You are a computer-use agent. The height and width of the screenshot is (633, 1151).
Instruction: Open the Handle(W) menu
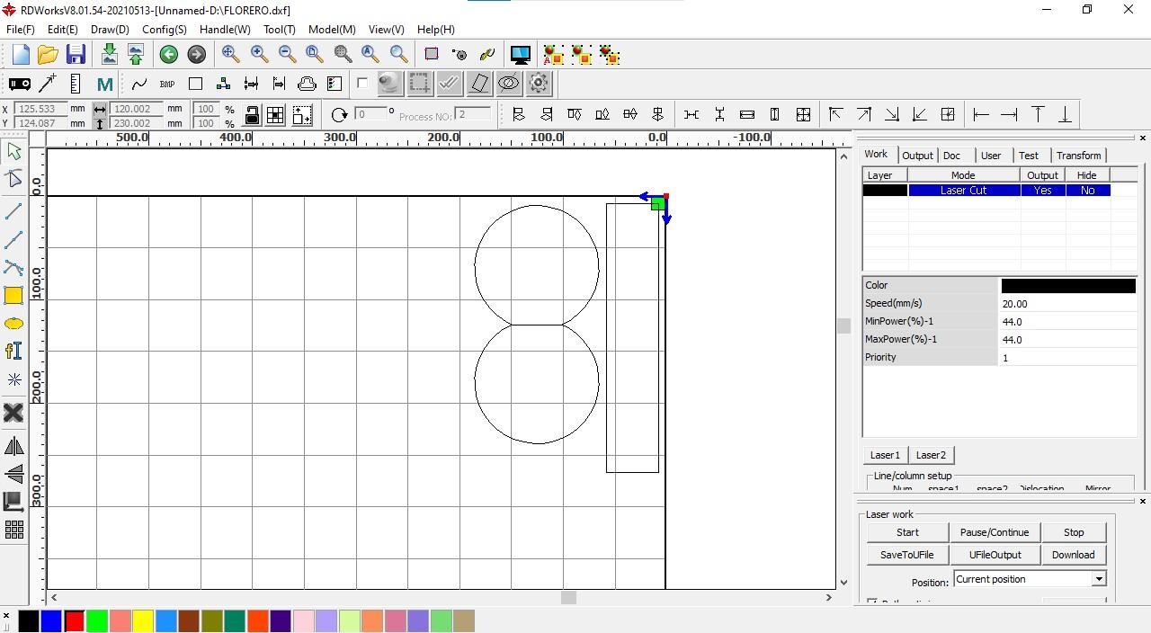[225, 30]
